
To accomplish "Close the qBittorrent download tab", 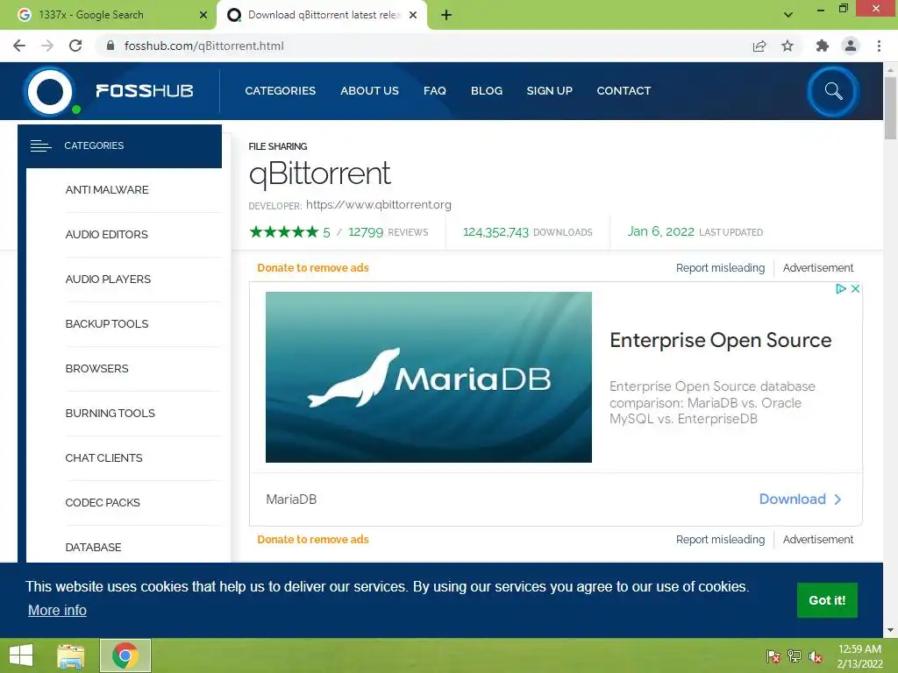I will (413, 15).
